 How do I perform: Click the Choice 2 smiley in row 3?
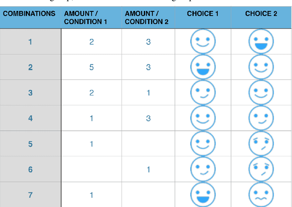coord(261,93)
